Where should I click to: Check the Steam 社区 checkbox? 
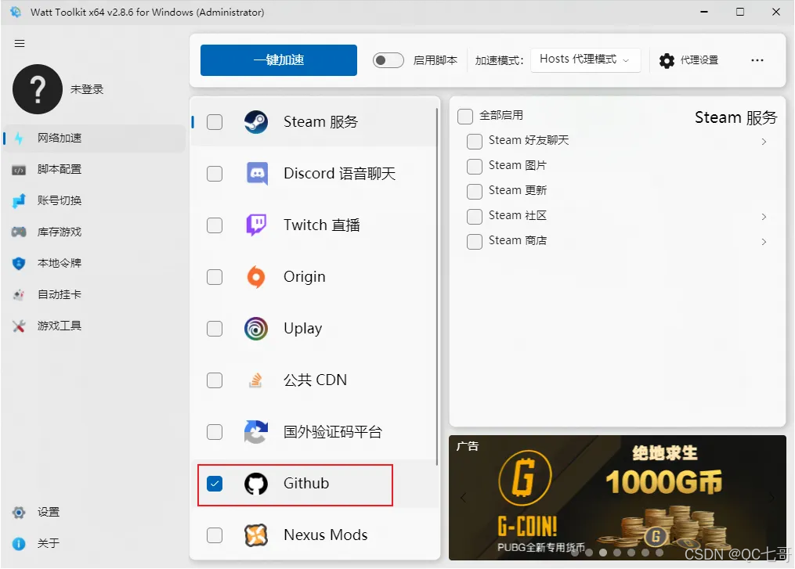[x=474, y=216]
